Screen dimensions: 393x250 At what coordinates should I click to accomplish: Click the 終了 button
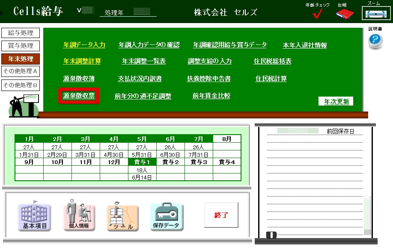pyautogui.click(x=221, y=215)
